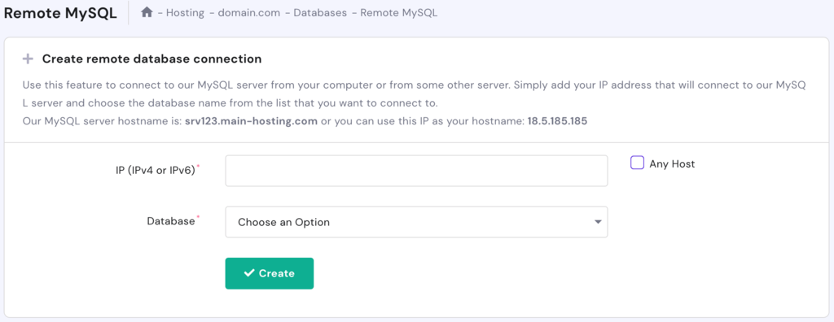
Task: Open the Hosting breadcrumb
Action: coord(185,13)
